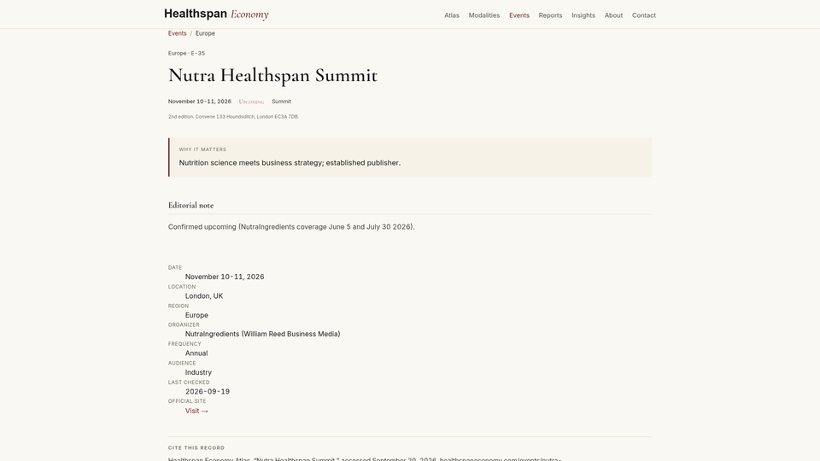Screen dimensions: 820x461
Task: Click the Editorial note heading
Action: [x=190, y=206]
